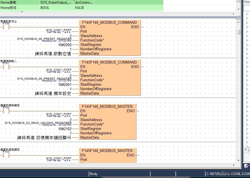Expand the topmost tree node under Filter
This screenshot has height=178, width=250.
247,18
